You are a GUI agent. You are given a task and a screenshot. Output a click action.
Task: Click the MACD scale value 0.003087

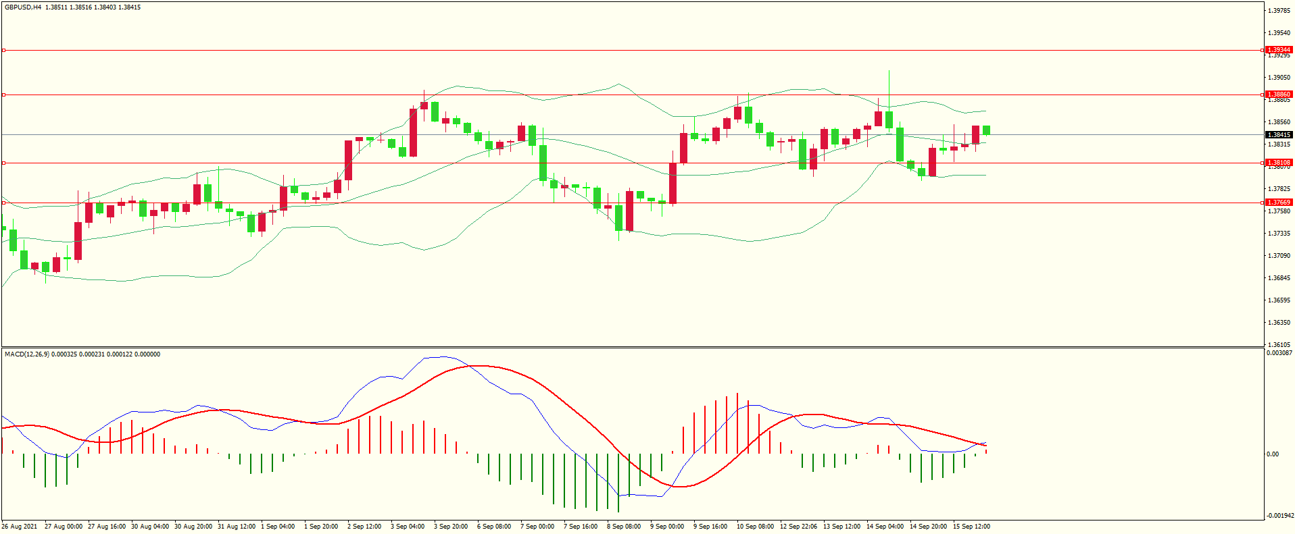(x=1279, y=353)
